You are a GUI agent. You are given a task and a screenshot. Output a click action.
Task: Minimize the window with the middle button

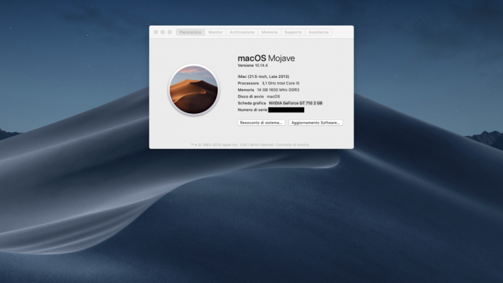[x=163, y=32]
